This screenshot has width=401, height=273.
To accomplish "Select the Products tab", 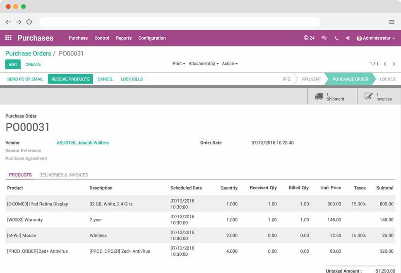I will [20, 175].
